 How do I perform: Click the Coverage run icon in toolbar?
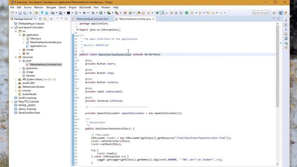(109, 13)
